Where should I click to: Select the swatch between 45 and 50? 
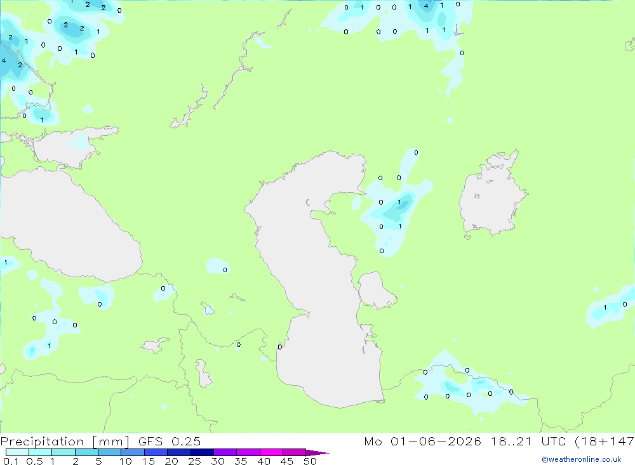295,452
